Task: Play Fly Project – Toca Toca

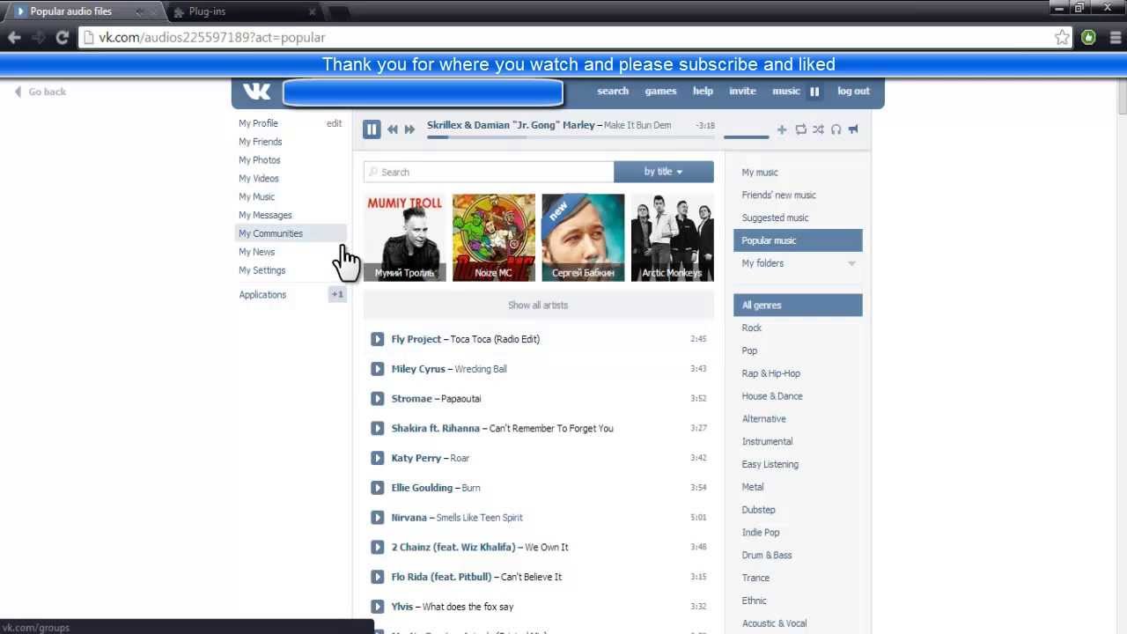Action: point(378,339)
